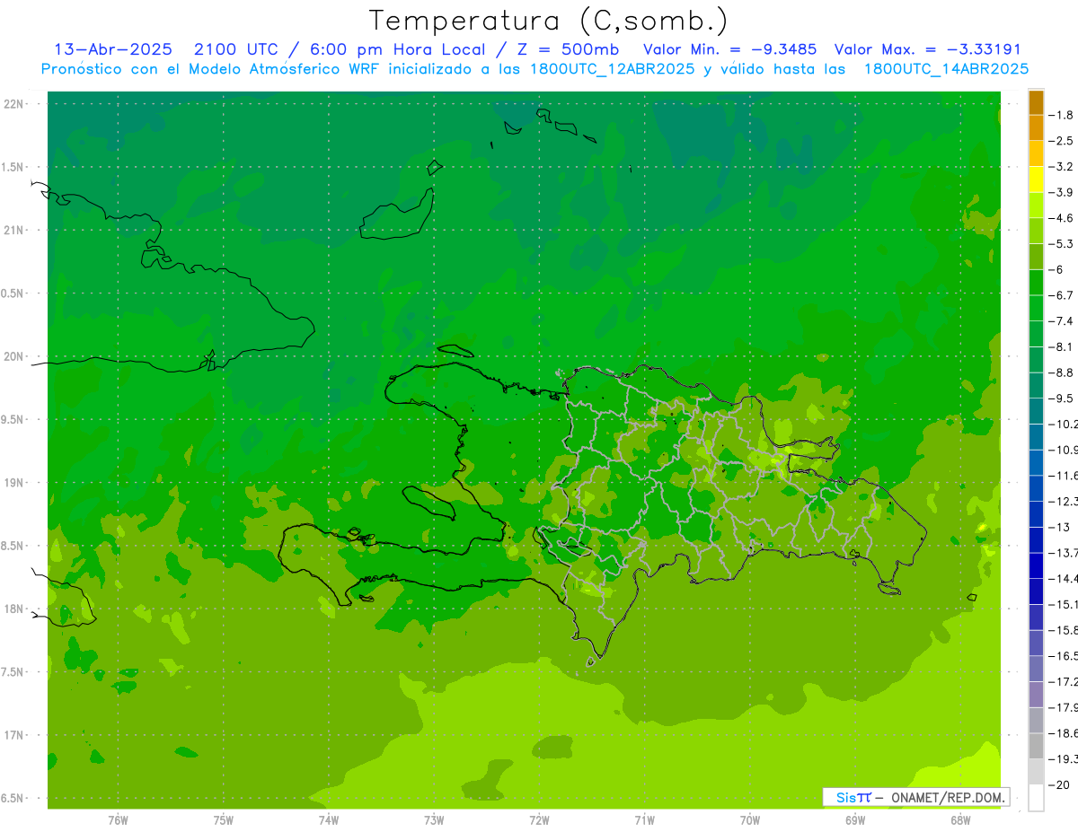Click the '-6.7' color bar value
The height and width of the screenshot is (832, 1078).
point(1062,295)
